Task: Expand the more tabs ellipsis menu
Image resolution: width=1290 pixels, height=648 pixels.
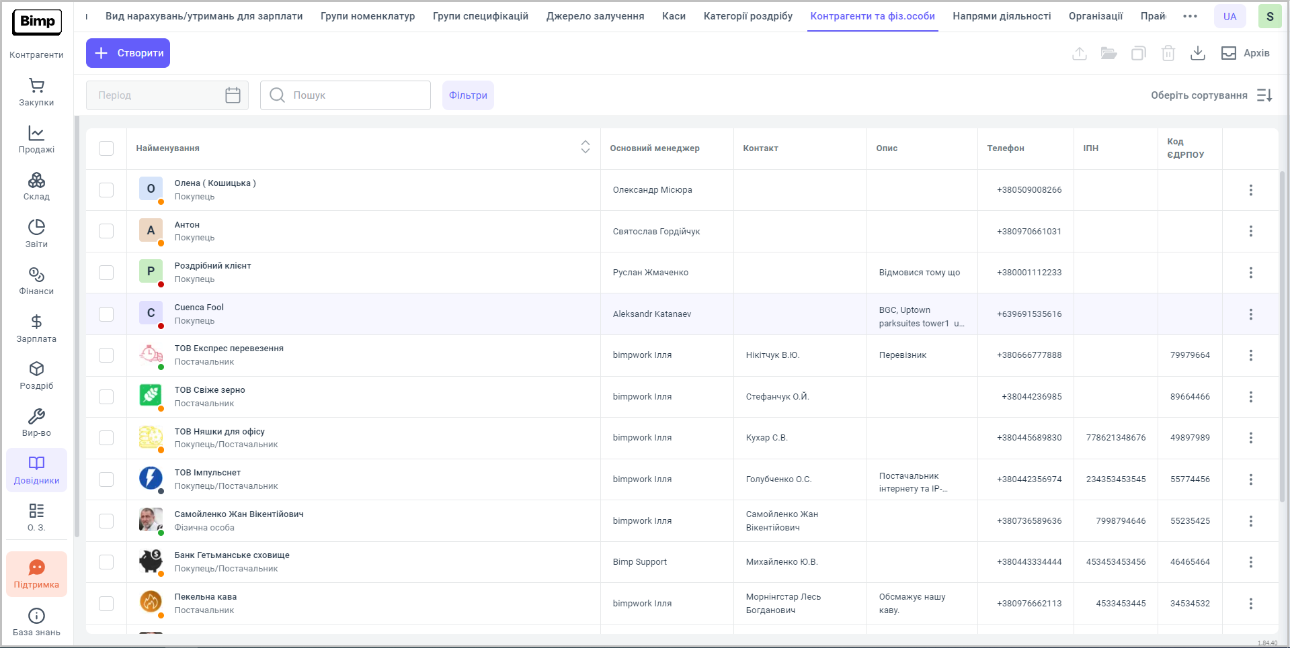Action: (x=1190, y=16)
